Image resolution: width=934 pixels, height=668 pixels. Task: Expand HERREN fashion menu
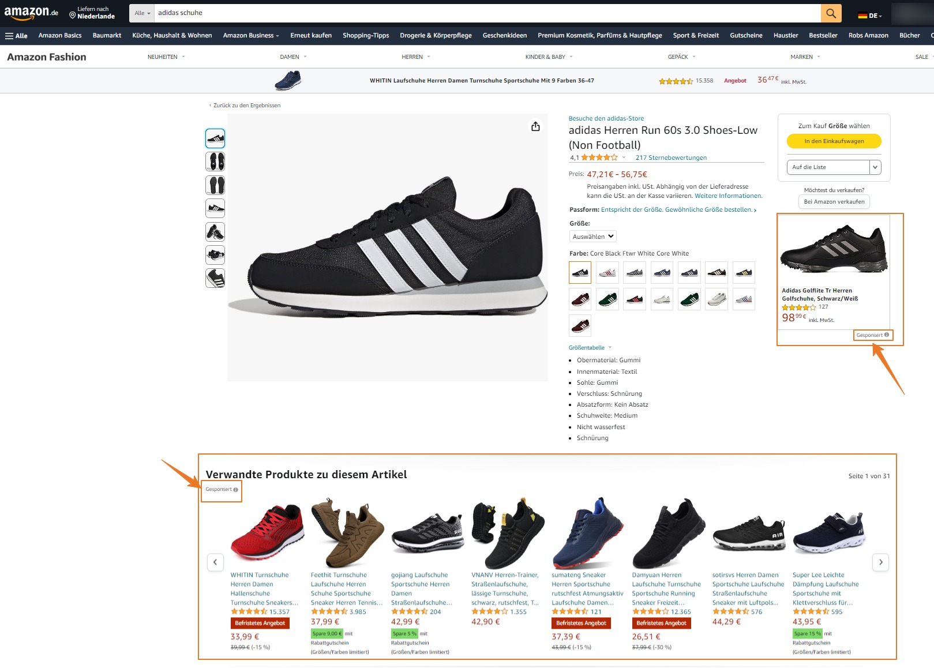pos(416,57)
